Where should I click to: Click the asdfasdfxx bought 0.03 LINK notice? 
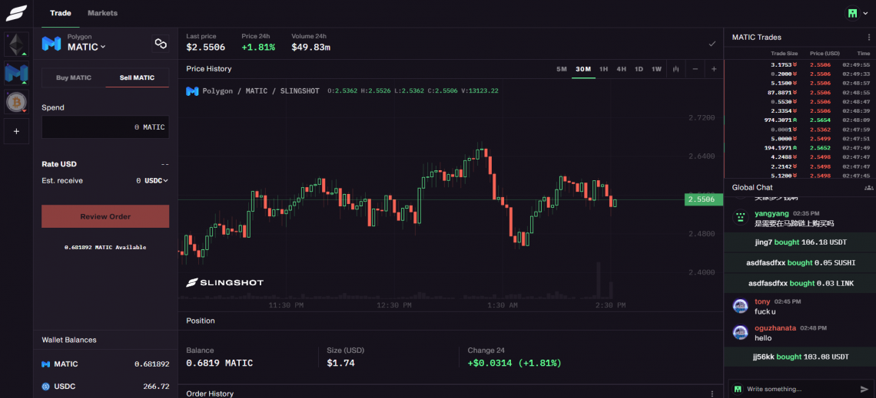800,283
